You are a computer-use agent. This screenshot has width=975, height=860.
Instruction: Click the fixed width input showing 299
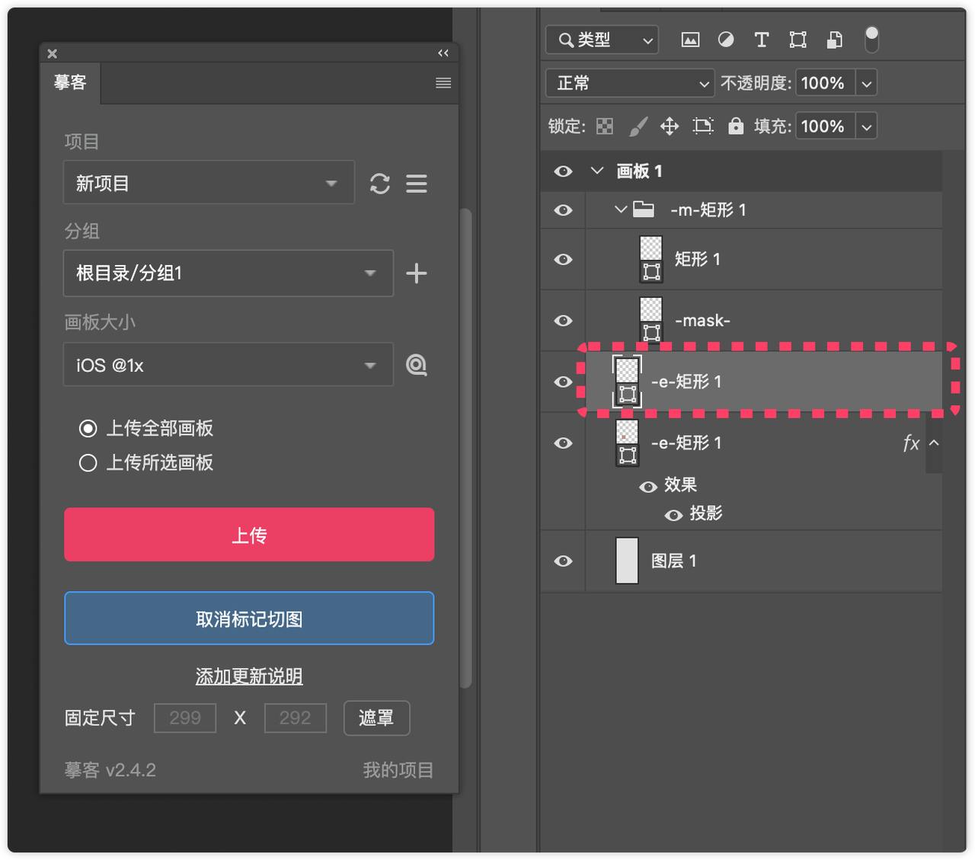point(184,718)
